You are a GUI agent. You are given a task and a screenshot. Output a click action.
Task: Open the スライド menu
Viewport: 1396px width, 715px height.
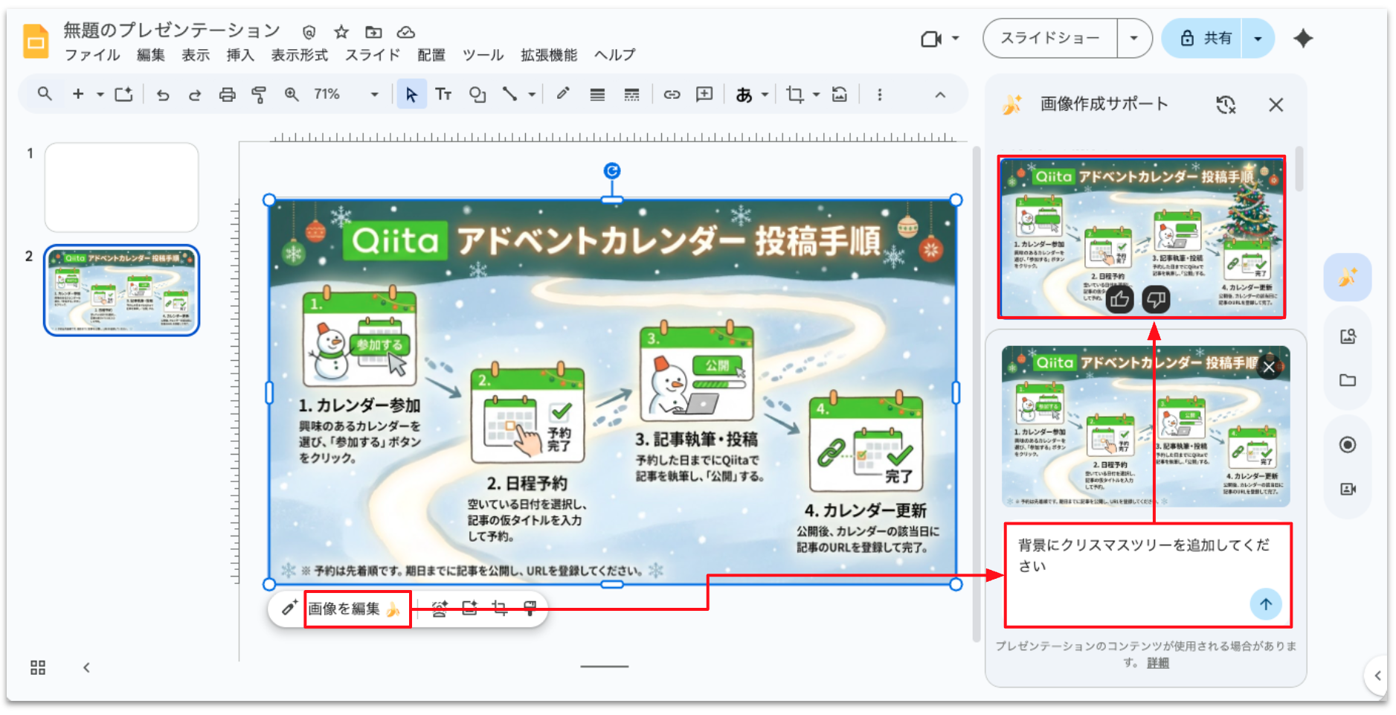pos(373,55)
